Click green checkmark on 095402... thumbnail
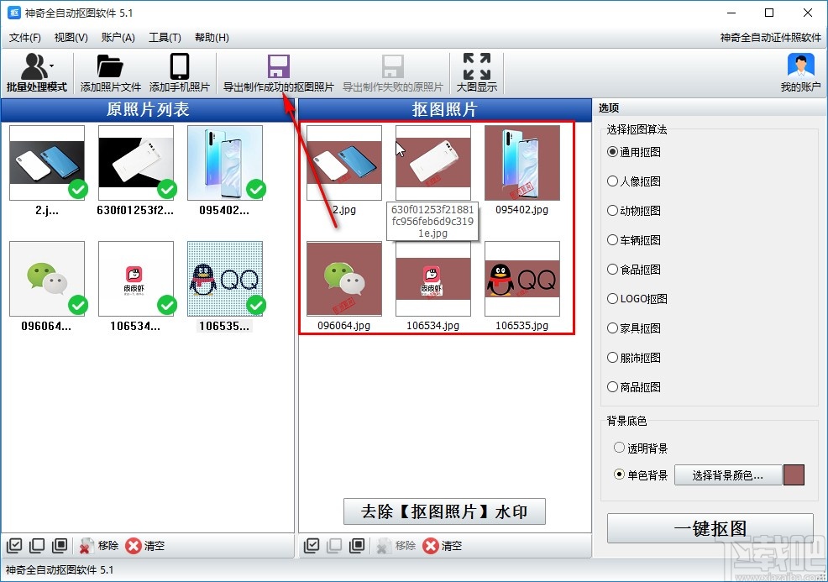The image size is (828, 582). (256, 189)
